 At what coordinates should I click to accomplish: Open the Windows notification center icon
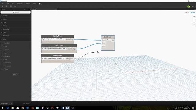(x=193, y=108)
